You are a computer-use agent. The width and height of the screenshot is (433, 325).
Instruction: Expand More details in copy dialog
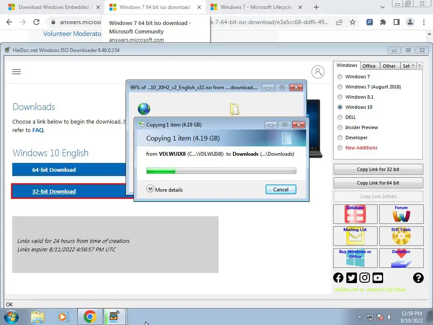pyautogui.click(x=164, y=190)
